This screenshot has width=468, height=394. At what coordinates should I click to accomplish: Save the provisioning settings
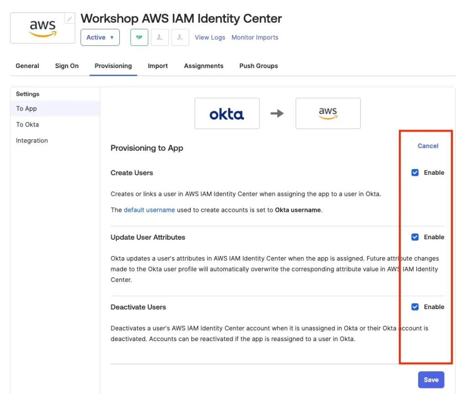point(431,379)
